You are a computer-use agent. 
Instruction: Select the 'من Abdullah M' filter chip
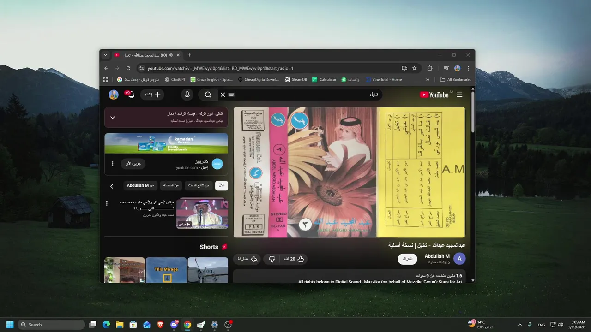[x=140, y=185]
